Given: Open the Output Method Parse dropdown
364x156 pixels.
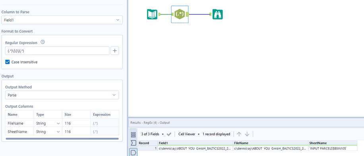Looking at the screenshot, I should coord(62,95).
